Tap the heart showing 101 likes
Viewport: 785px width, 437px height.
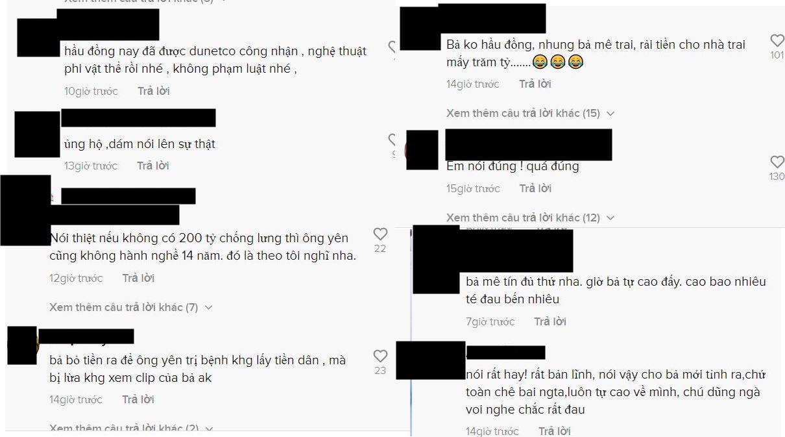[777, 40]
